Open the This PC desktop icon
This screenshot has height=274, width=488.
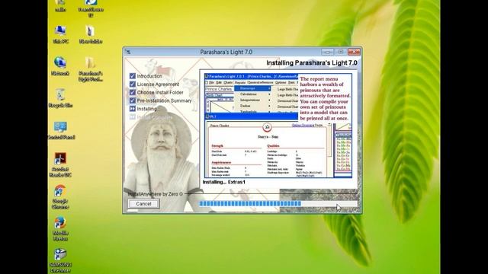point(60,34)
